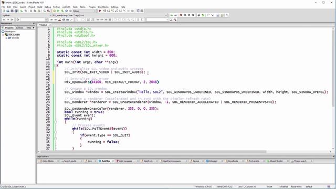Click the Build and run icon
Screen dimensions: 336x189
(62, 10)
